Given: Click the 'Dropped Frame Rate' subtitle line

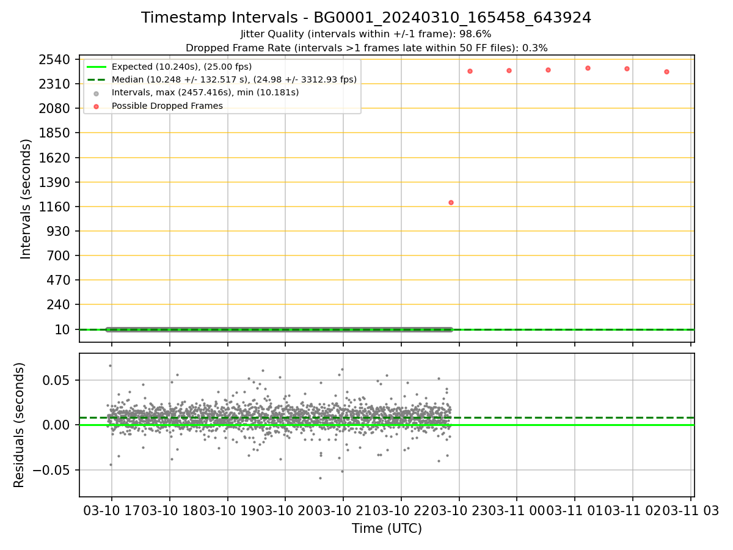Looking at the screenshot, I should coord(366,48).
